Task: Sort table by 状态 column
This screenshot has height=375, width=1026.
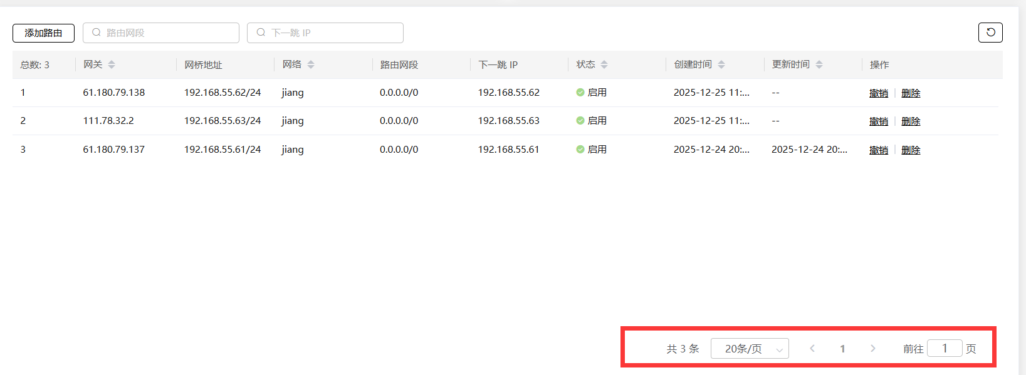Action: pyautogui.click(x=604, y=64)
